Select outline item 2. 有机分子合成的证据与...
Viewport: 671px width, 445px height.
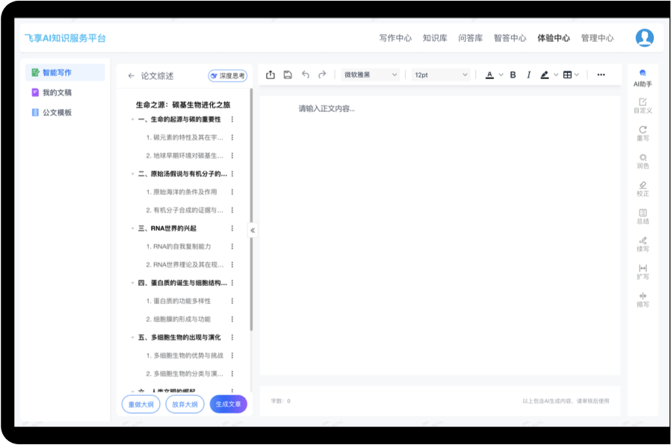click(185, 211)
